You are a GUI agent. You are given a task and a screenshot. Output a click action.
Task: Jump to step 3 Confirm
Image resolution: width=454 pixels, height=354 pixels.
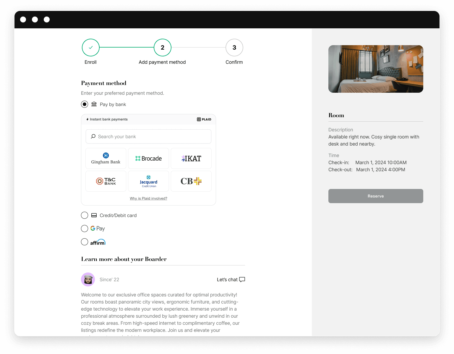[234, 48]
